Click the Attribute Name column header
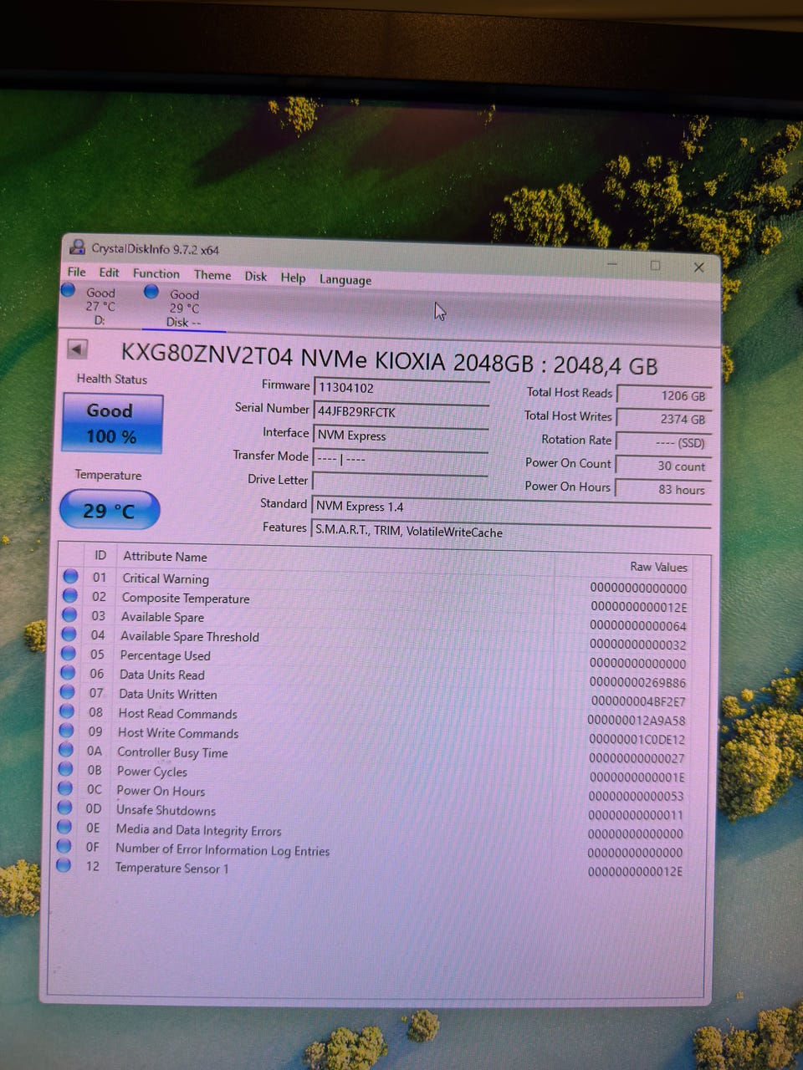 coord(165,557)
